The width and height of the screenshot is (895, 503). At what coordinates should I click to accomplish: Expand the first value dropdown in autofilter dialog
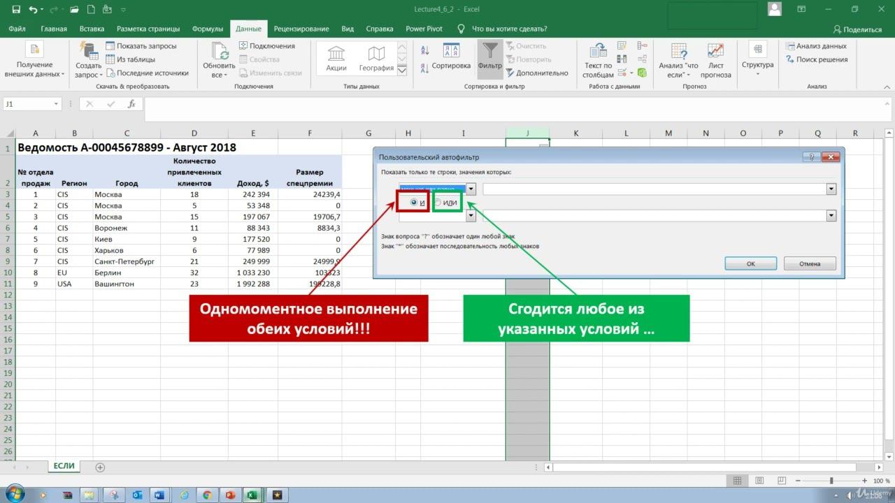pos(831,189)
